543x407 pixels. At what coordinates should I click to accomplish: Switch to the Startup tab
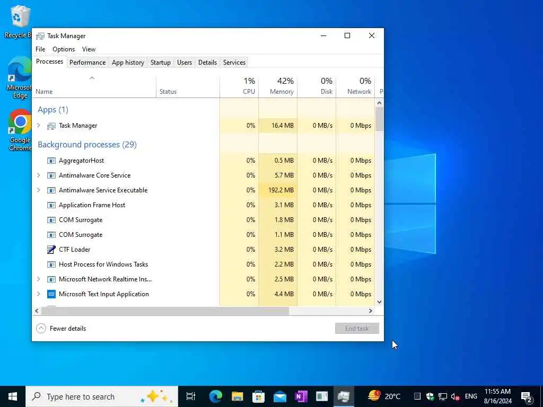tap(160, 63)
